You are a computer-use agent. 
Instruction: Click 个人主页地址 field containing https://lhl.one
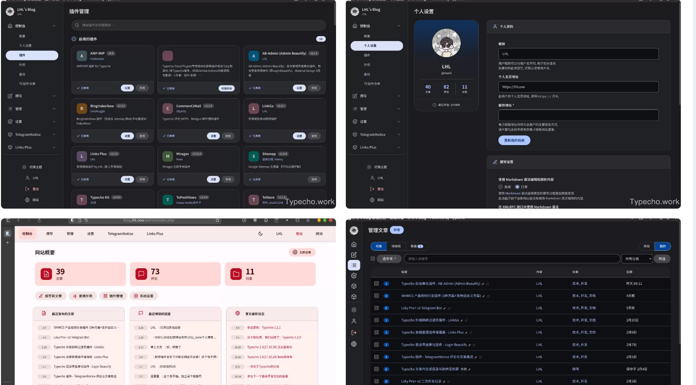tap(578, 87)
